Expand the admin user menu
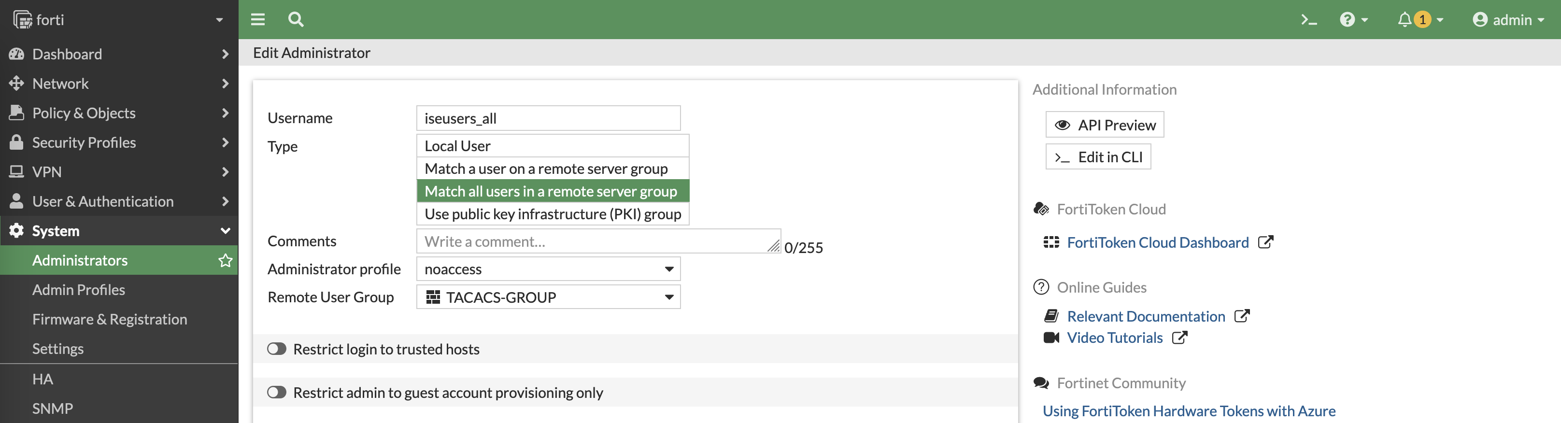The height and width of the screenshot is (423, 1561). click(1508, 20)
